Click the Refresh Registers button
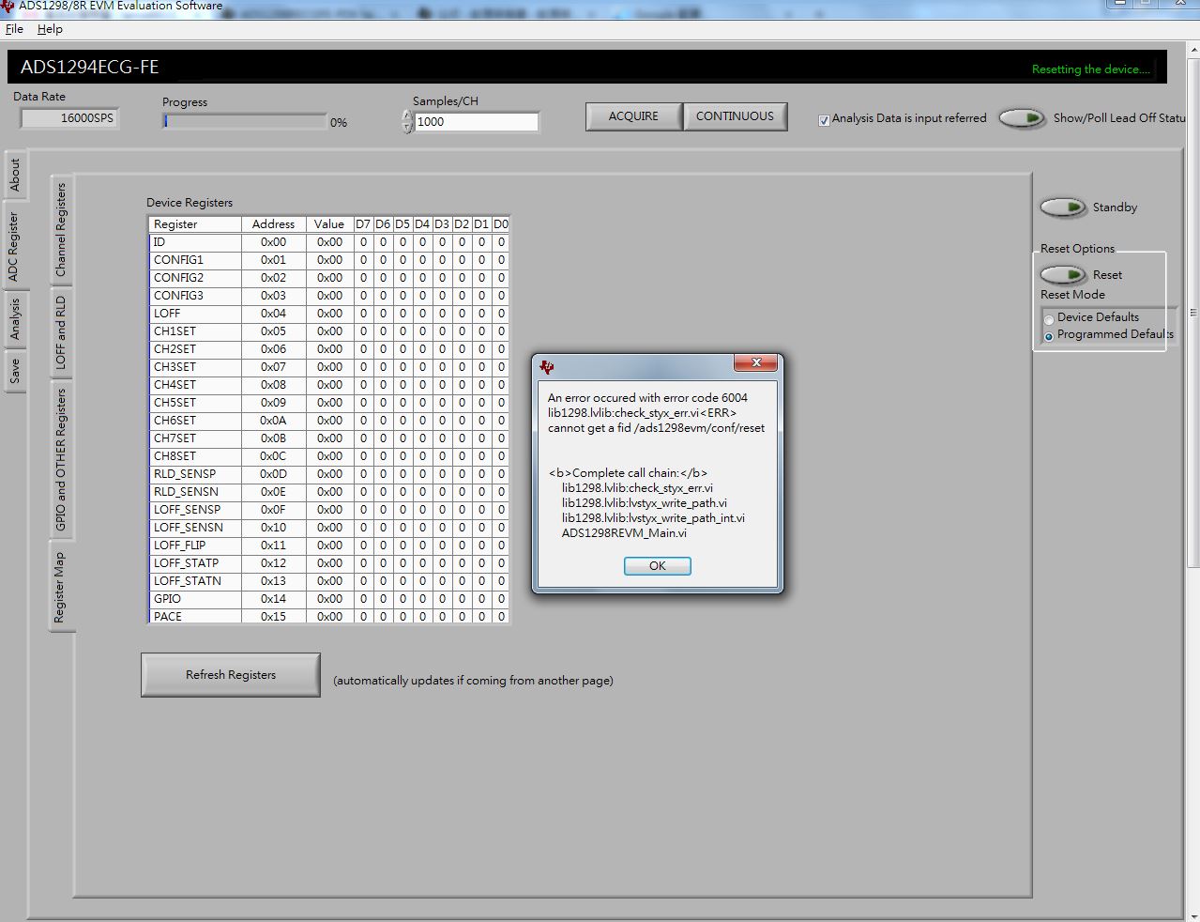The height and width of the screenshot is (922, 1200). pos(231,675)
